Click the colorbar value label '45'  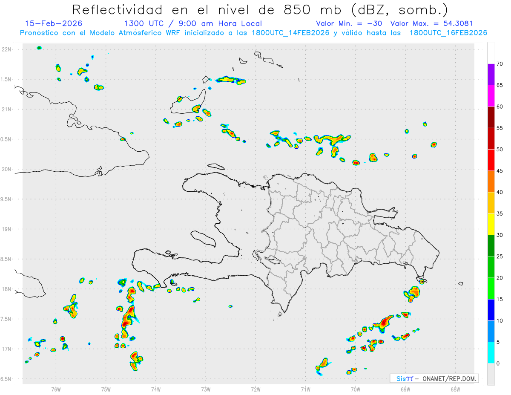pos(500,171)
